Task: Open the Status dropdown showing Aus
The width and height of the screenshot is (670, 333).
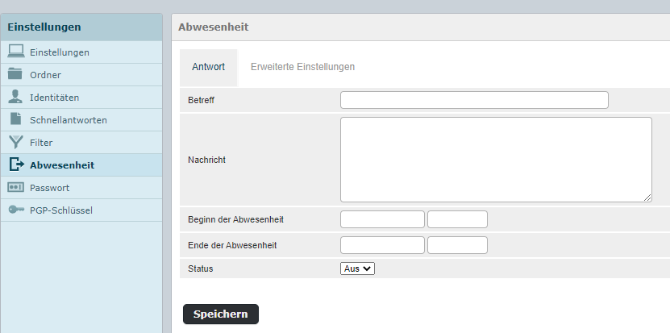Action: tap(358, 268)
